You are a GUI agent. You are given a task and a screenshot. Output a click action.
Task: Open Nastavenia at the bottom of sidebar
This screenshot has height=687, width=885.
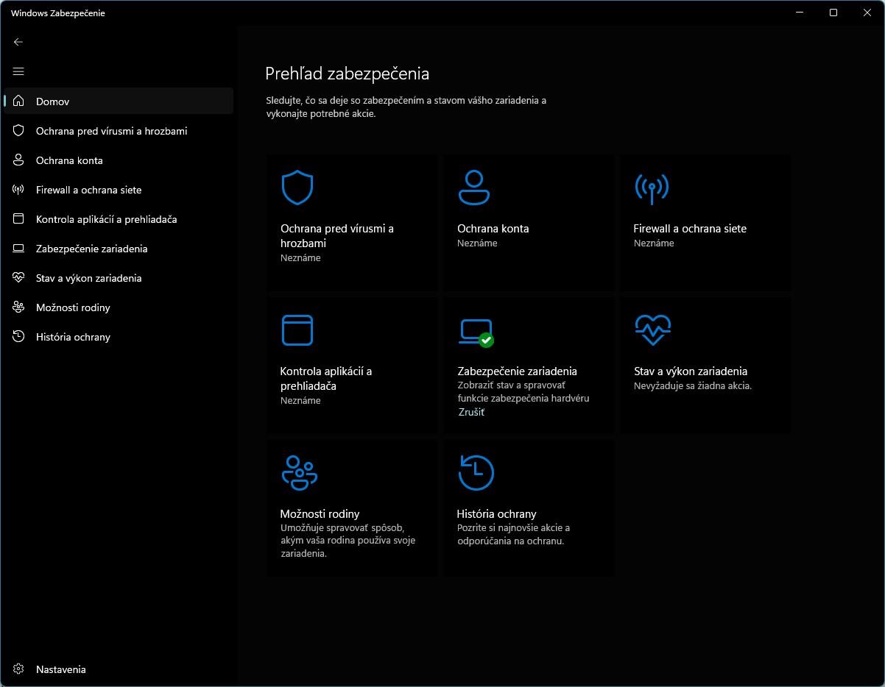(119, 669)
